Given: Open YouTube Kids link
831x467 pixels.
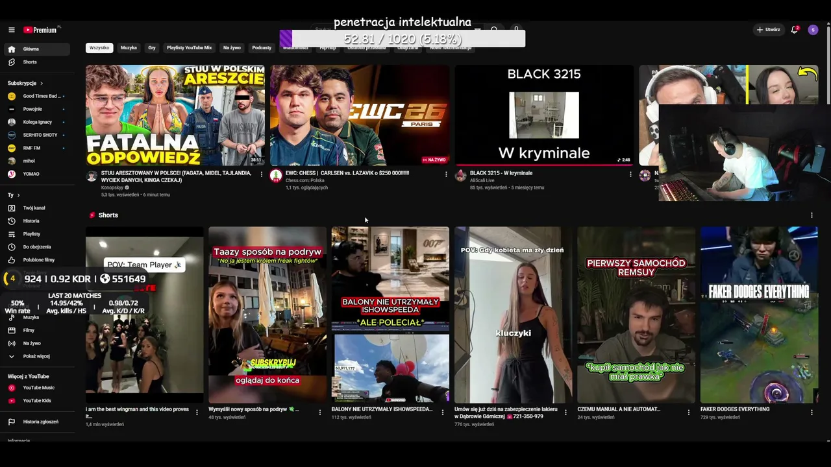Looking at the screenshot, I should (x=36, y=401).
